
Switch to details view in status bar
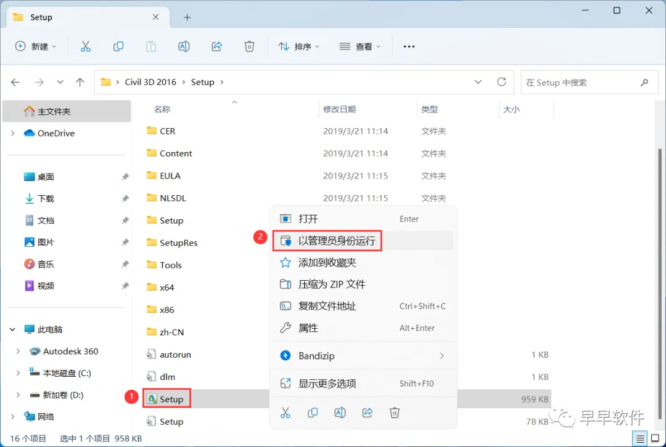pos(640,438)
